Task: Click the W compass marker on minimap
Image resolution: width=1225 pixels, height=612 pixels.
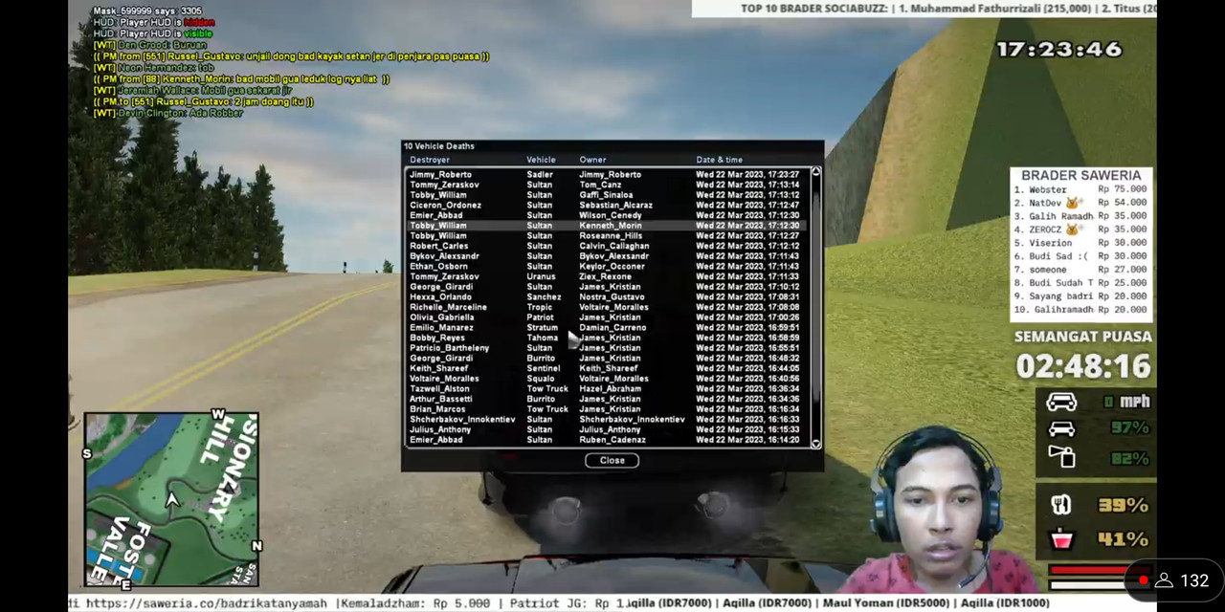Action: click(218, 415)
